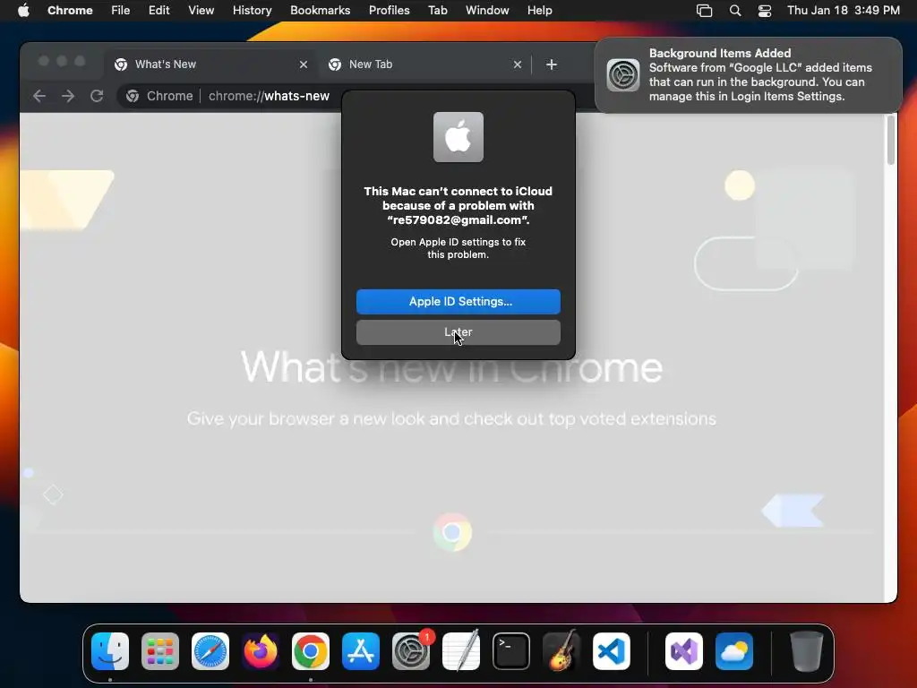This screenshot has height=688, width=917.
Task: Close the New Tab tab
Action: [518, 64]
